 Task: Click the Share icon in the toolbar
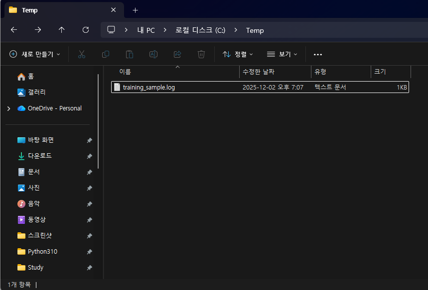(x=177, y=54)
